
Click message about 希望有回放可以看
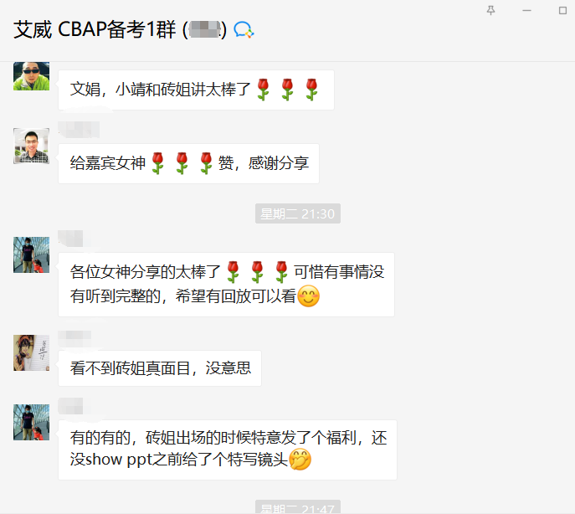pos(226,285)
